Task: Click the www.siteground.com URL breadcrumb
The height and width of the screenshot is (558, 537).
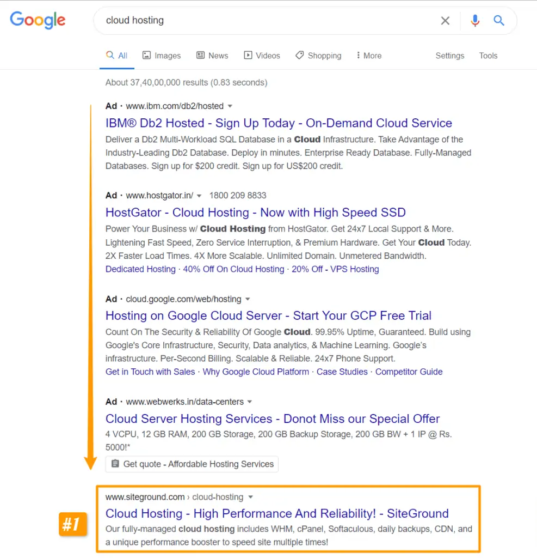Action: tap(145, 497)
